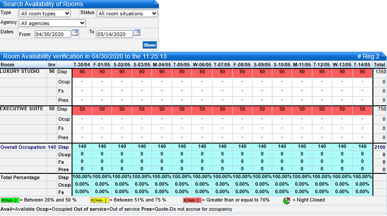Click the M-04/05 column header

162,65
